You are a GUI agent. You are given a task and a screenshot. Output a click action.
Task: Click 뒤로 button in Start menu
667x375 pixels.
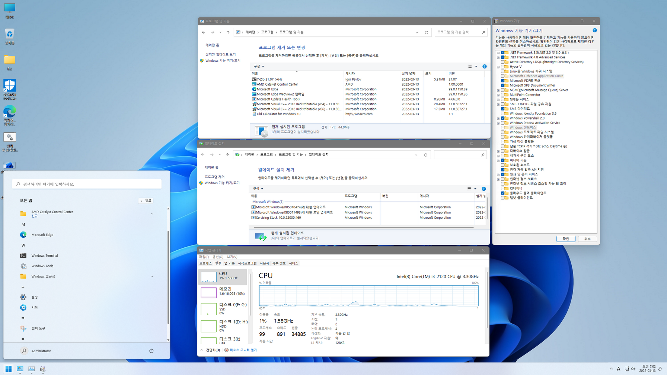click(146, 201)
